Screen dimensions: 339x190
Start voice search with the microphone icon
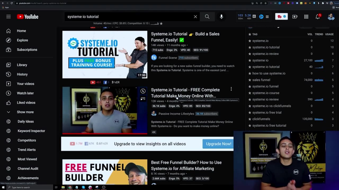tap(221, 17)
